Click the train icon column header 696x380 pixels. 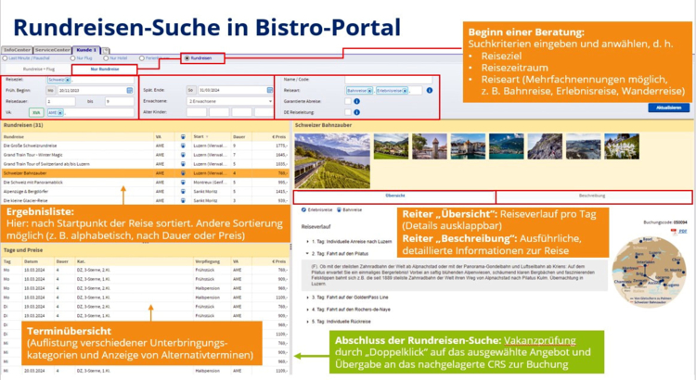(183, 136)
